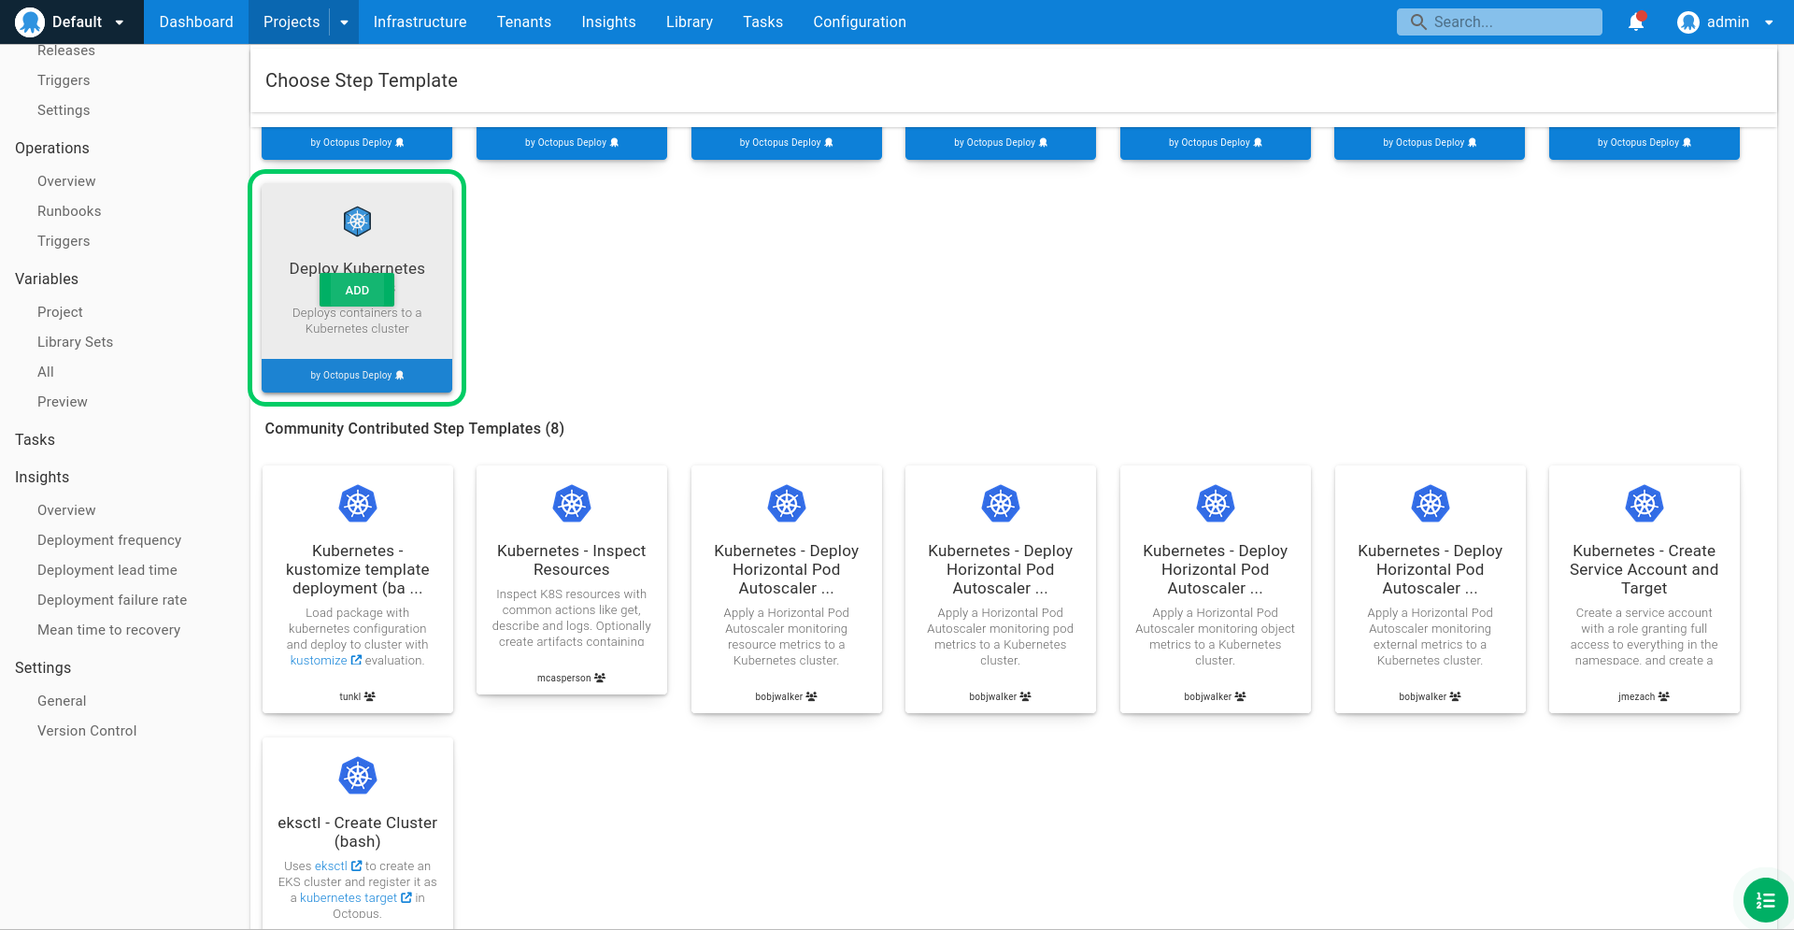
Task: Open the Infrastructure menu
Action: [x=420, y=21]
